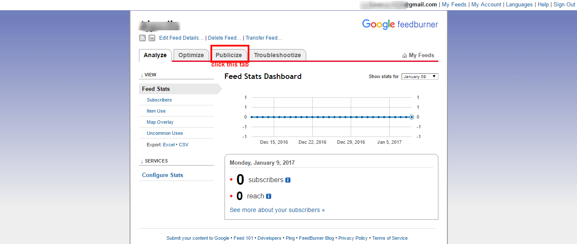577x244 pixels.
Task: Open Ping footer link
Action: tap(290, 238)
